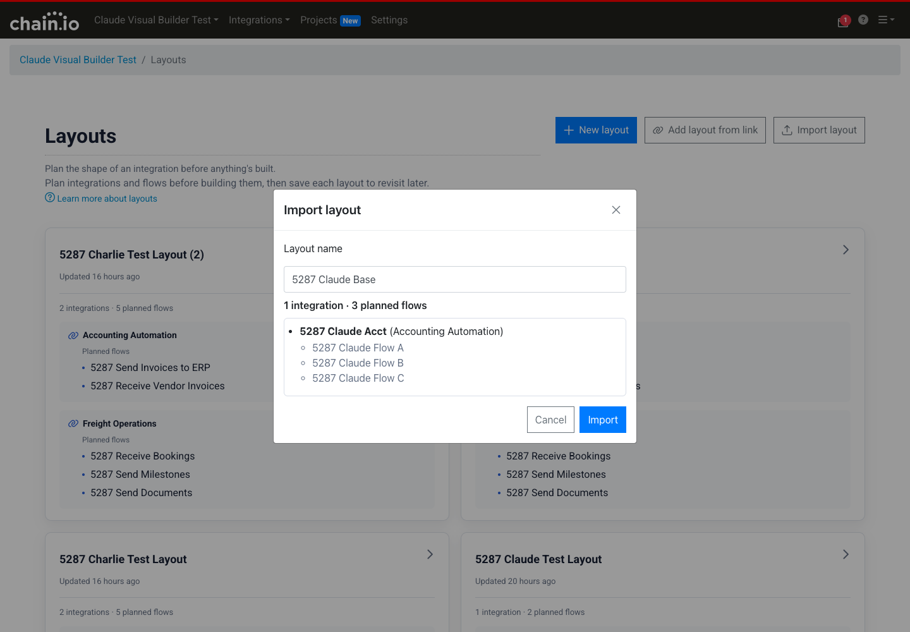Open the Claude Visual Builder Test dropdown

(156, 20)
